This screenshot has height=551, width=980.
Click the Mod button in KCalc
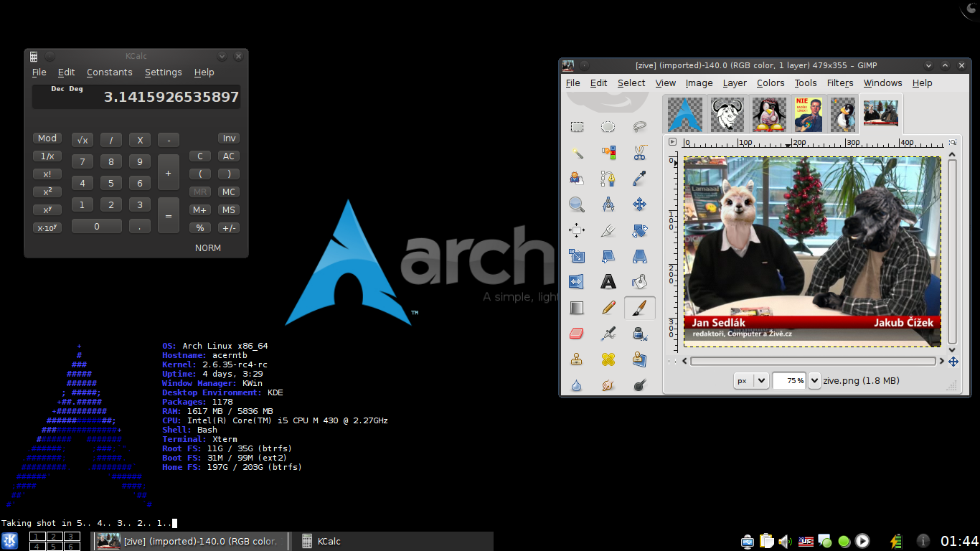coord(47,138)
